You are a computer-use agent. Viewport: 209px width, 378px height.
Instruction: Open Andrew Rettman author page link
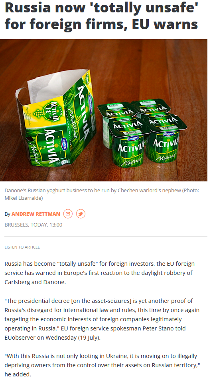36,214
